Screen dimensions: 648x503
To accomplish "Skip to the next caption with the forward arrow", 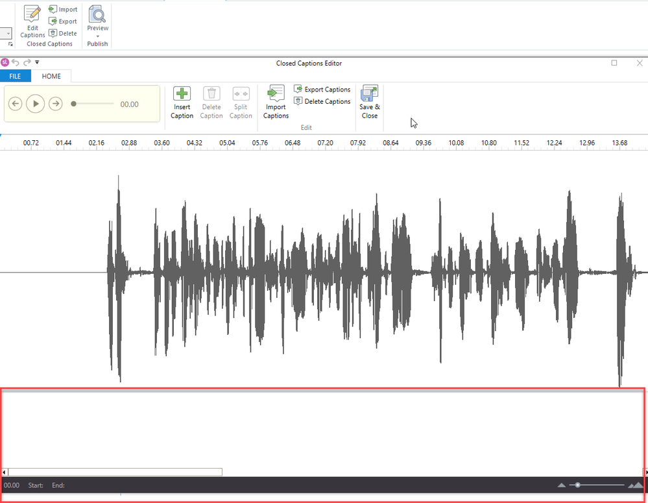I will (56, 104).
